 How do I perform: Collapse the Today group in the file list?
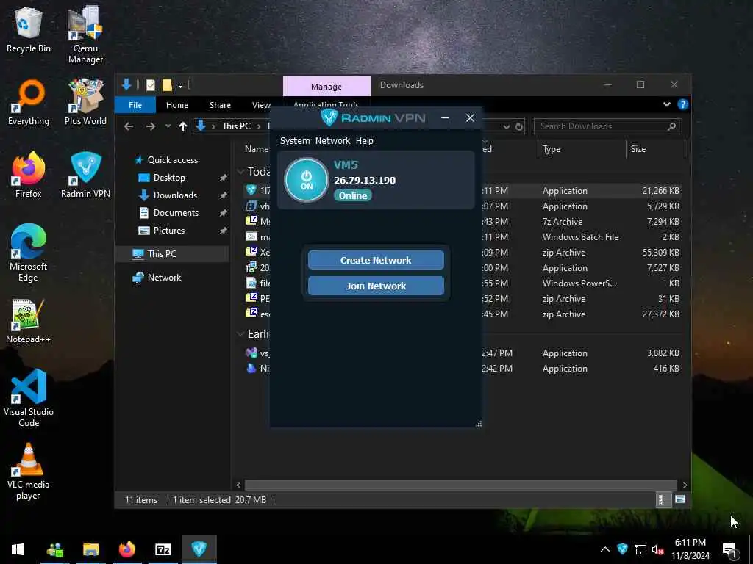click(x=240, y=172)
